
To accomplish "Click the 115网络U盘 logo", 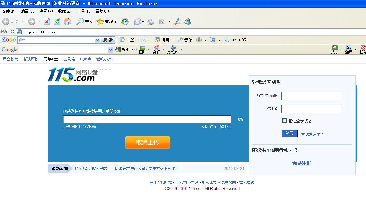I will click(x=73, y=75).
